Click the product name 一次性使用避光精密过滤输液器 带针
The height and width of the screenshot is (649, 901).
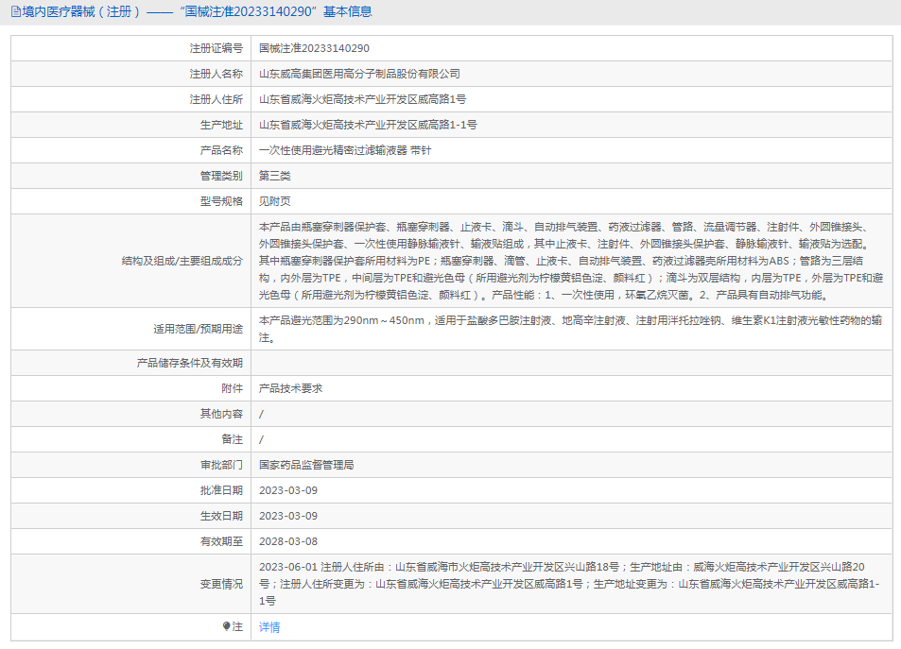coord(345,150)
